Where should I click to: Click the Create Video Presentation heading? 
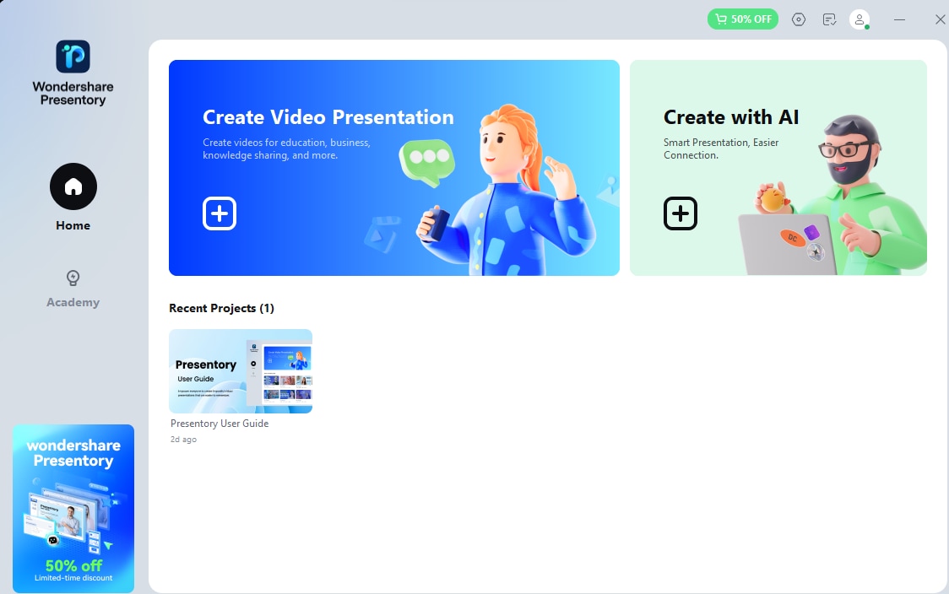coord(328,116)
